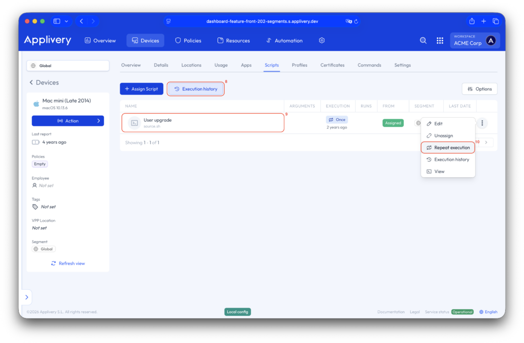Open the Options filter button
Screen dimensions: 524x343
[x=479, y=89]
